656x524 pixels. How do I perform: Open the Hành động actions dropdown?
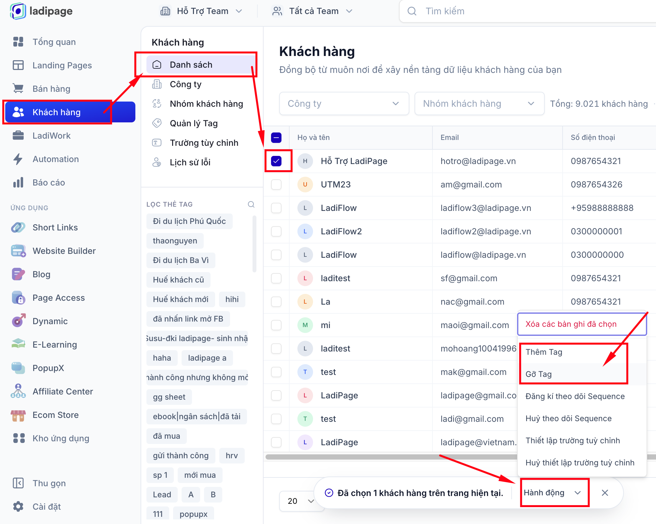coord(553,493)
